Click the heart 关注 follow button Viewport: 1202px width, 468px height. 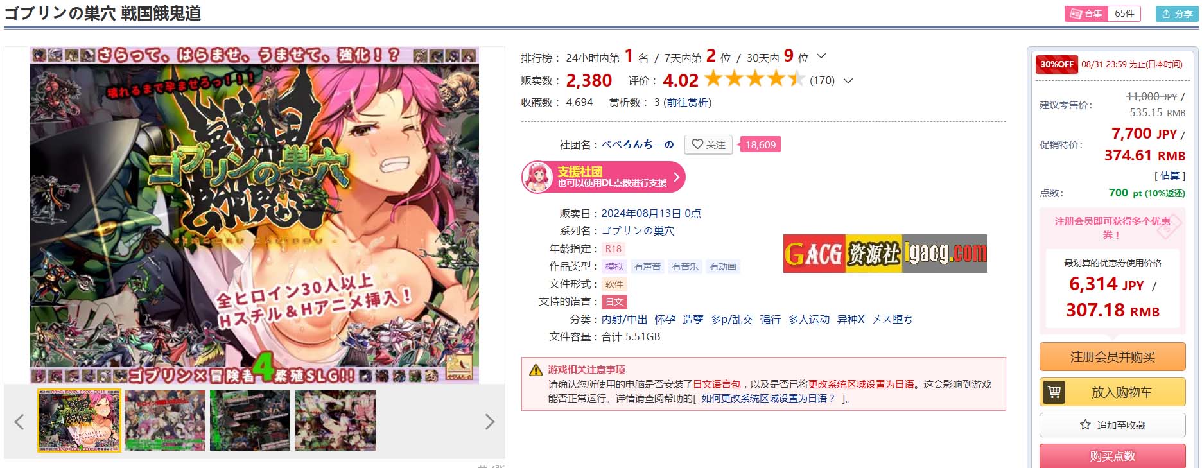coord(708,144)
